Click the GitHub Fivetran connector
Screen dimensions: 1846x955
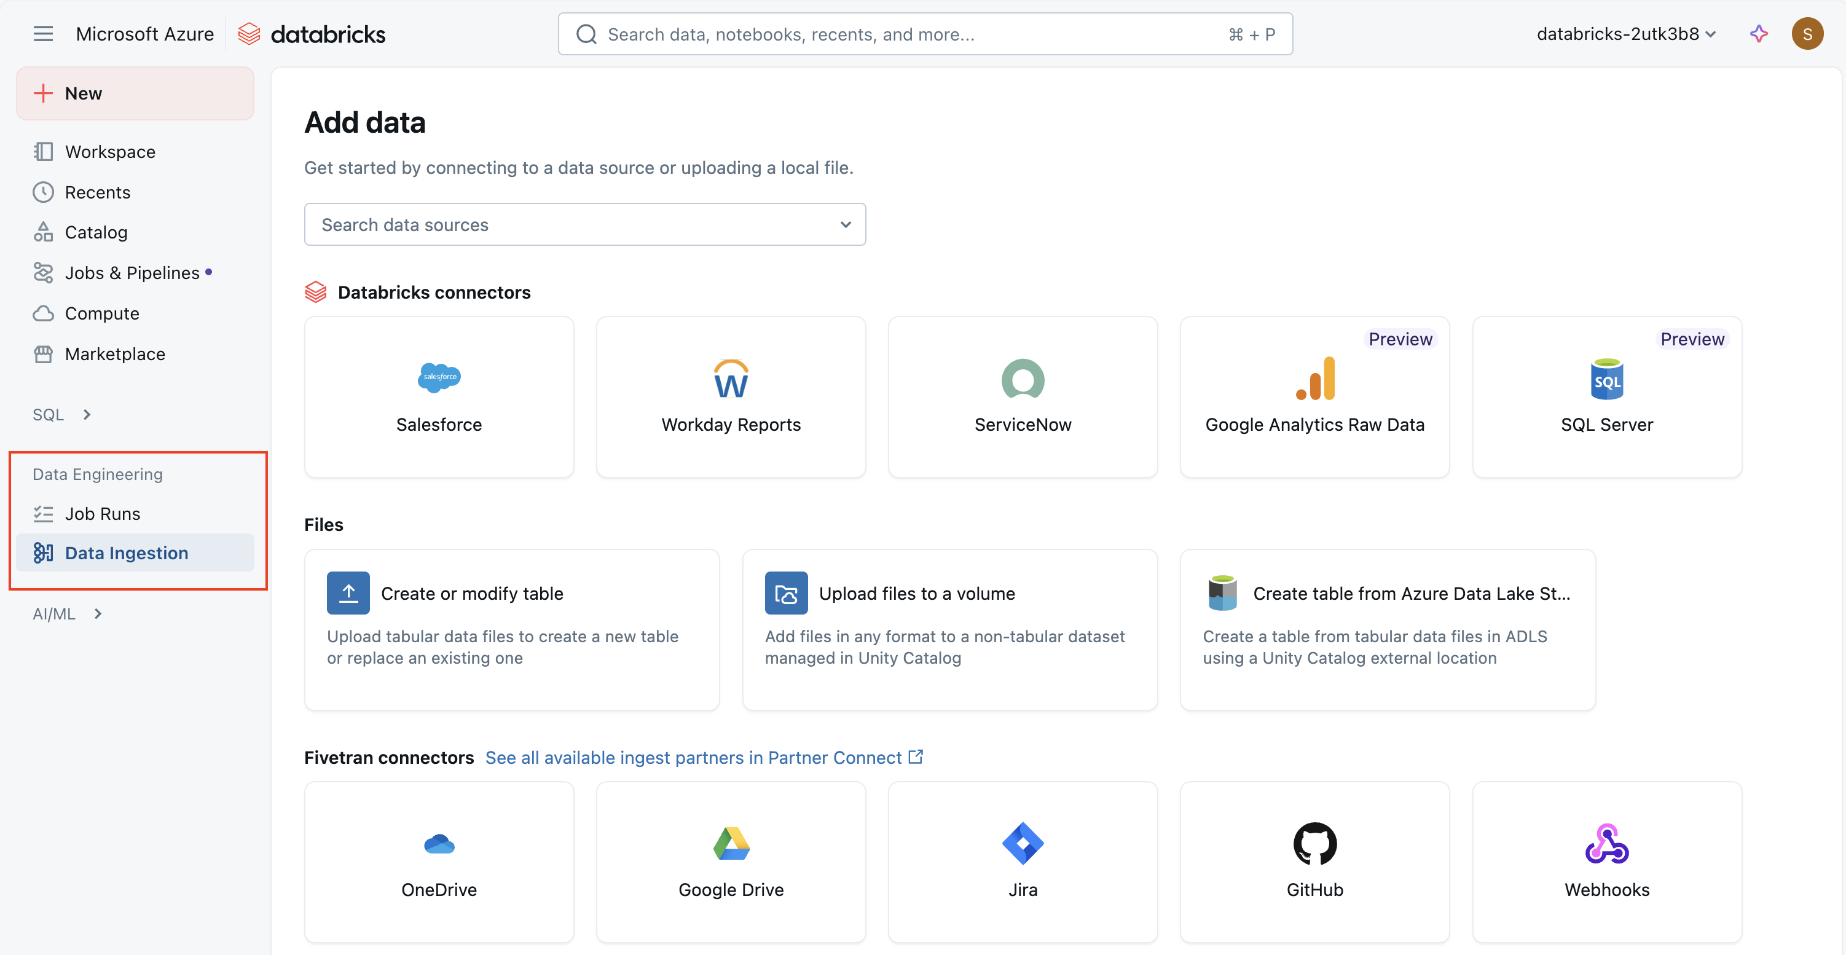1314,861
